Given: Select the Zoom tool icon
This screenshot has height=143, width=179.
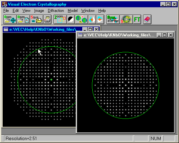Looking at the screenshot, I should pos(60,19).
